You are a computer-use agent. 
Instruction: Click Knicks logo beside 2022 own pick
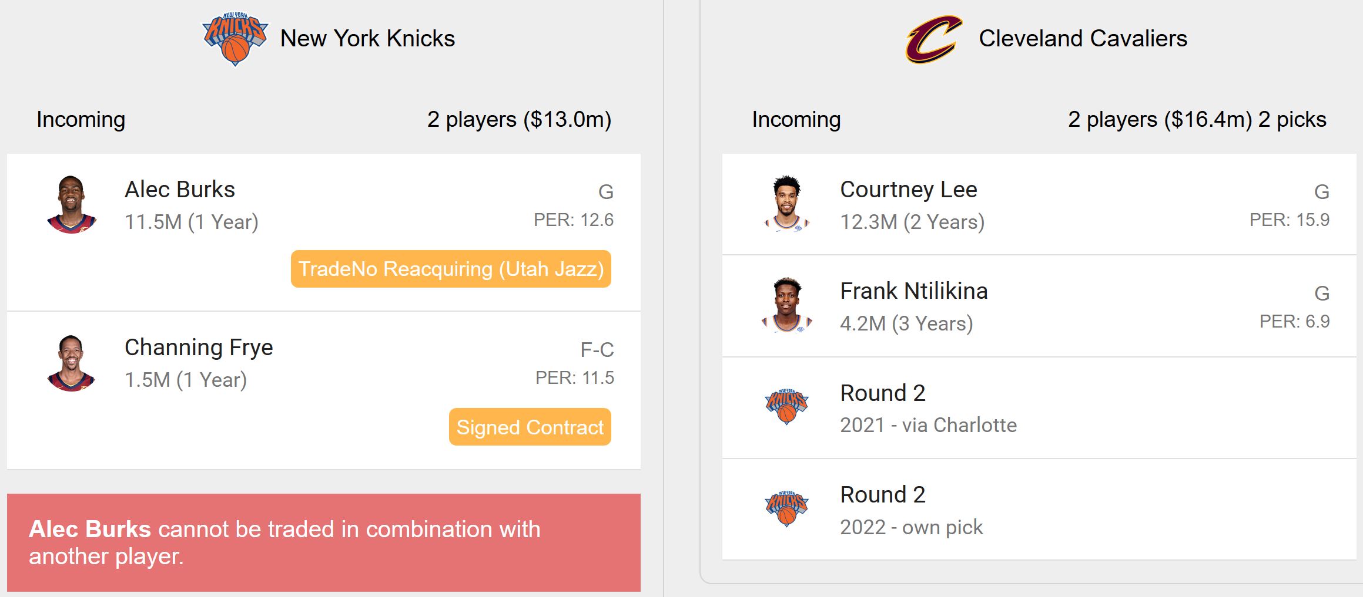coord(786,508)
